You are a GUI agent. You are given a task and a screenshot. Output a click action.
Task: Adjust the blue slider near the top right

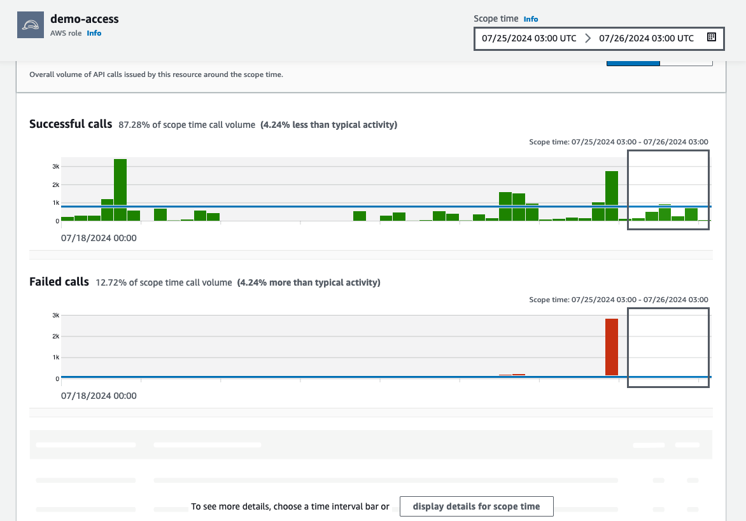(633, 64)
